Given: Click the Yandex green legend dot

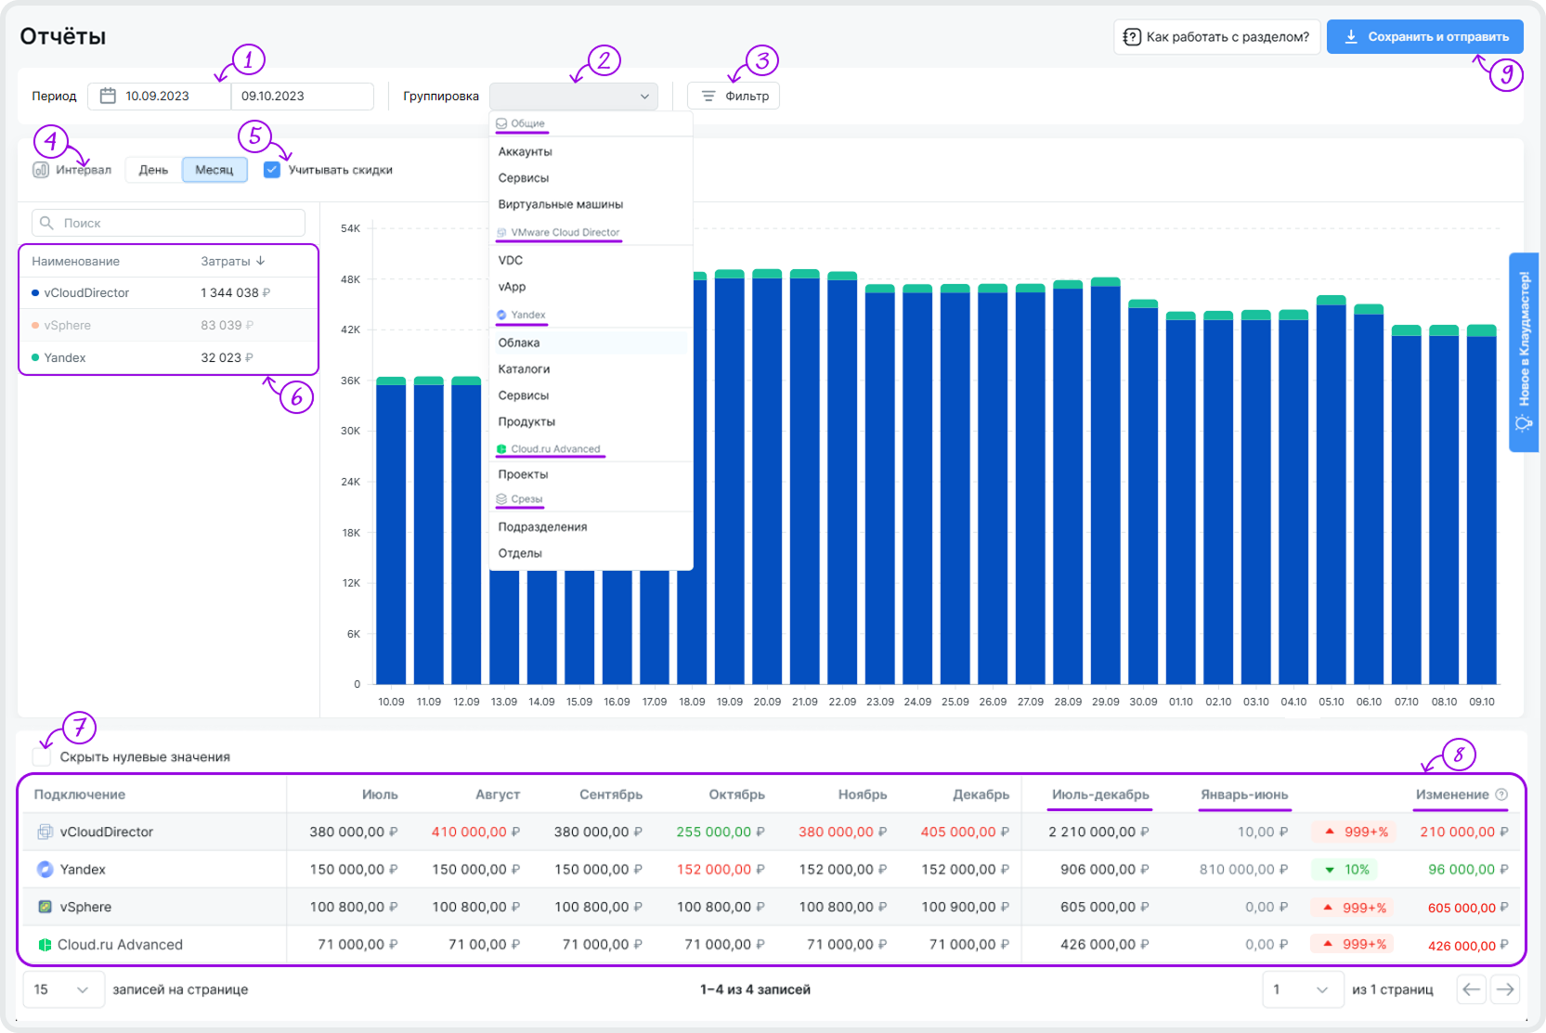Looking at the screenshot, I should point(35,357).
